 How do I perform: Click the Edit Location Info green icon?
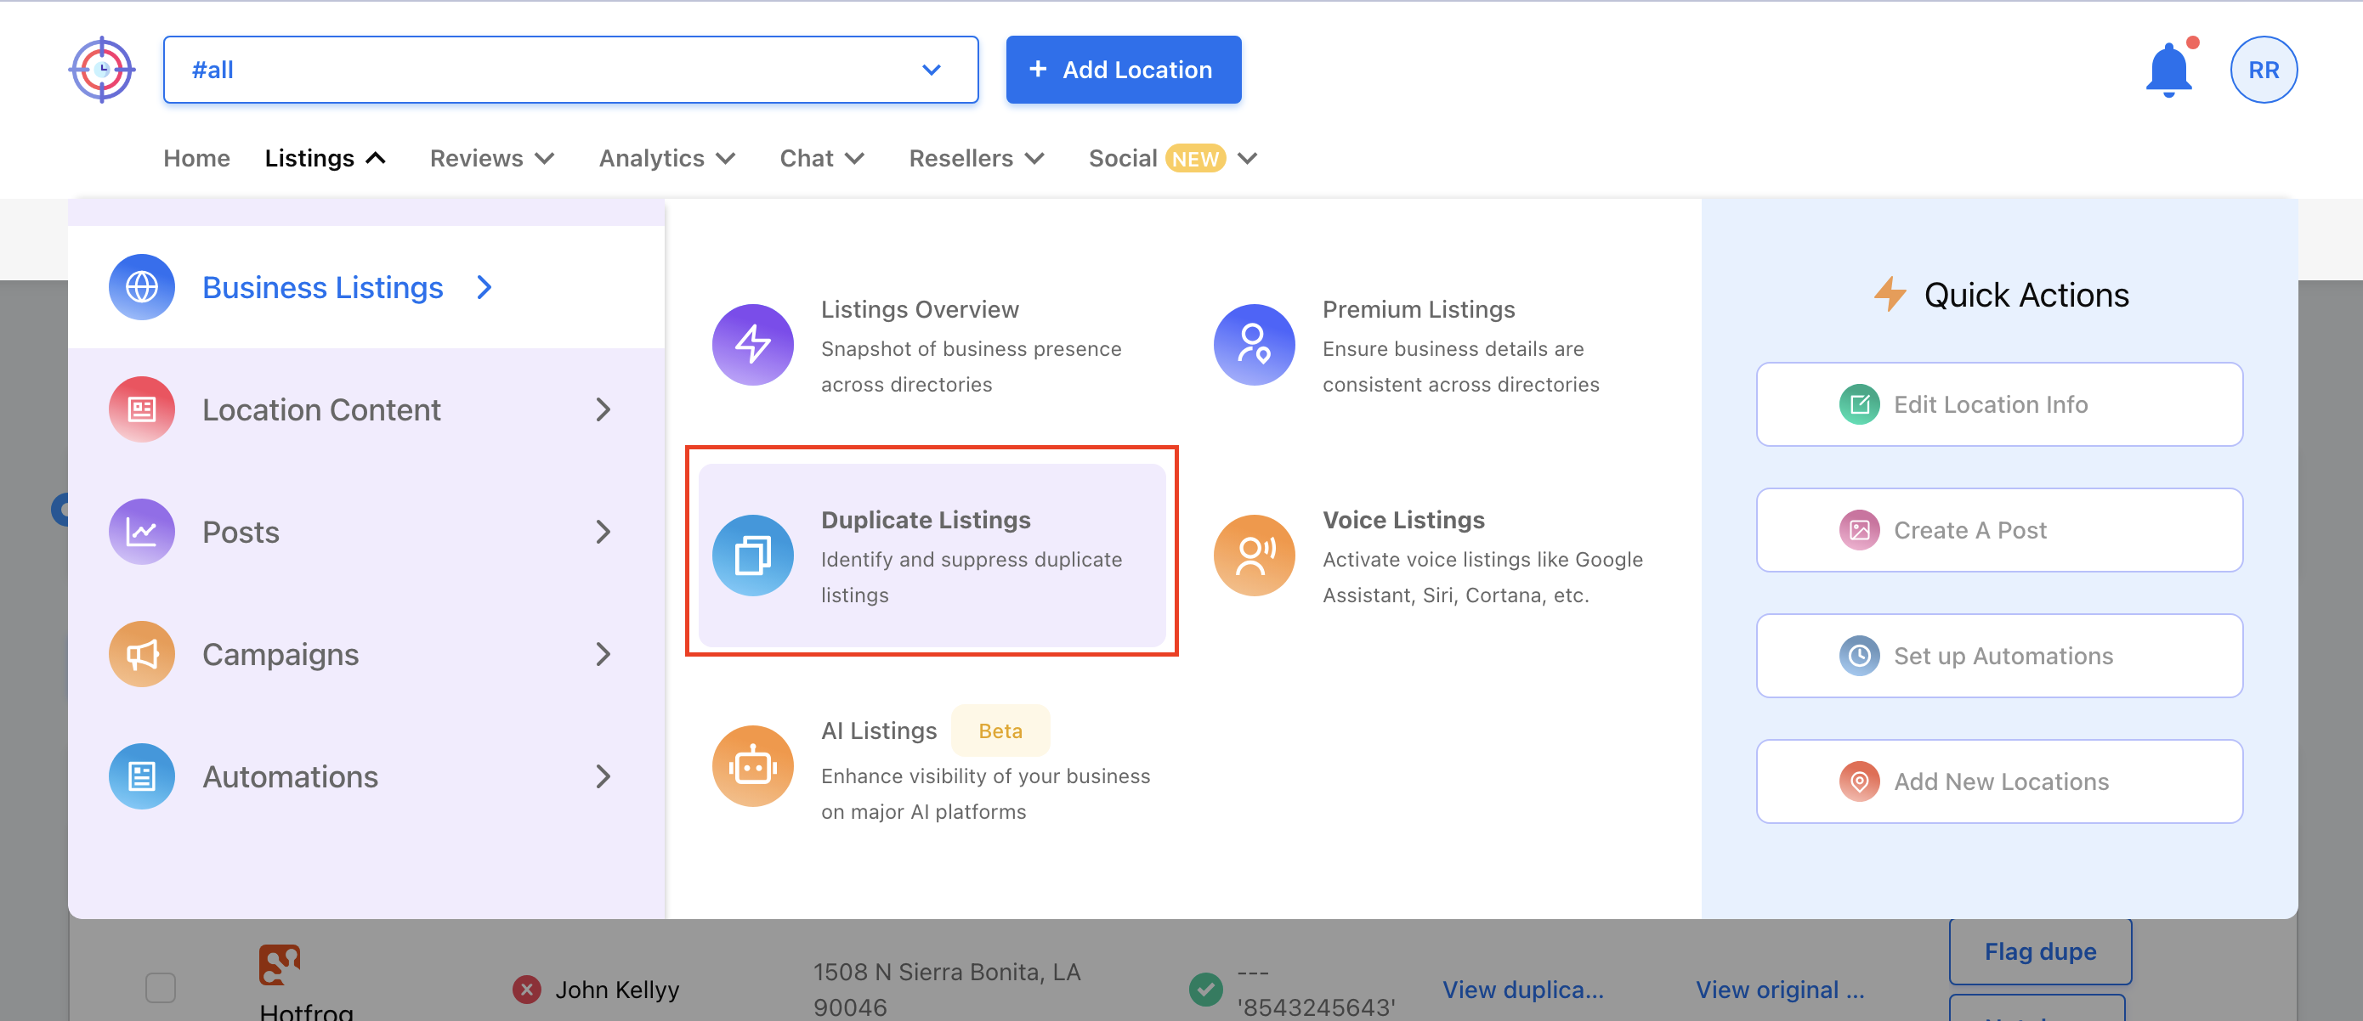point(1860,404)
